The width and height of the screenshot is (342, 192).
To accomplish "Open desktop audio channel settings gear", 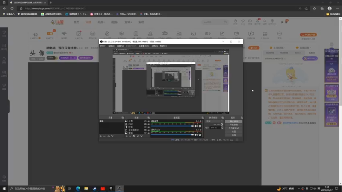I will 200,126.
